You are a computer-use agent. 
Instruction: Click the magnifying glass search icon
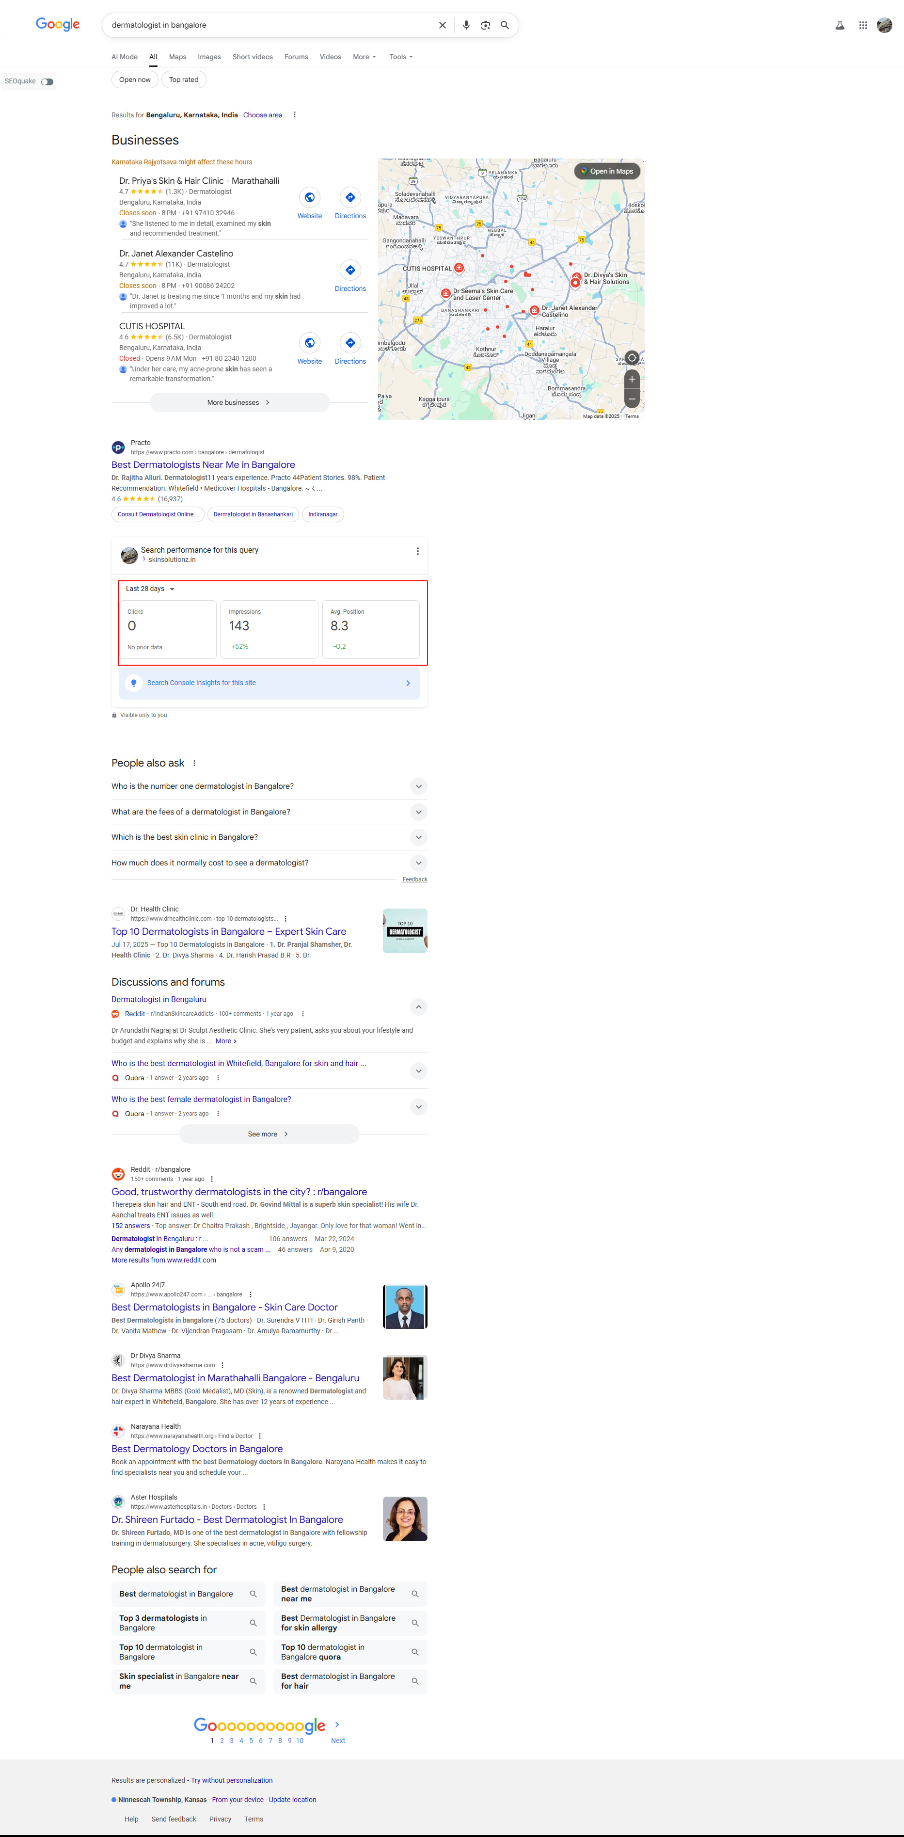pyautogui.click(x=505, y=25)
